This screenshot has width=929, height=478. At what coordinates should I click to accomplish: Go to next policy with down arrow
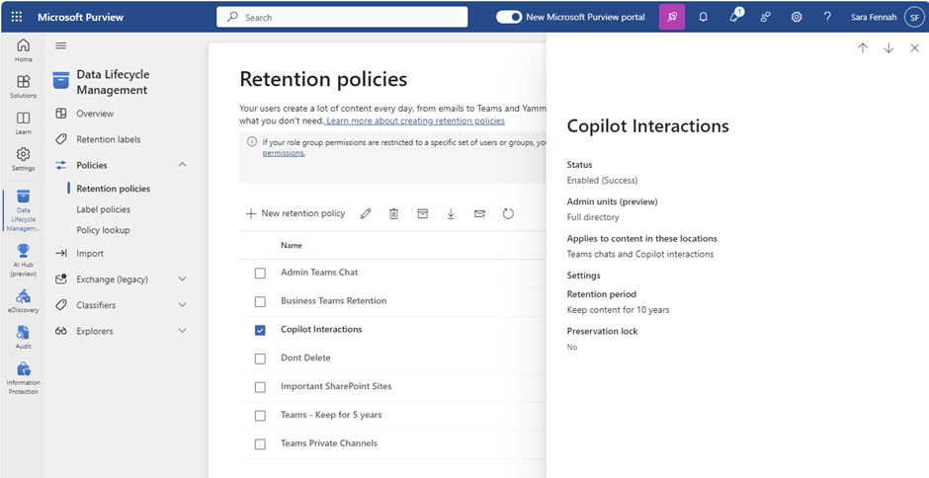[888, 48]
